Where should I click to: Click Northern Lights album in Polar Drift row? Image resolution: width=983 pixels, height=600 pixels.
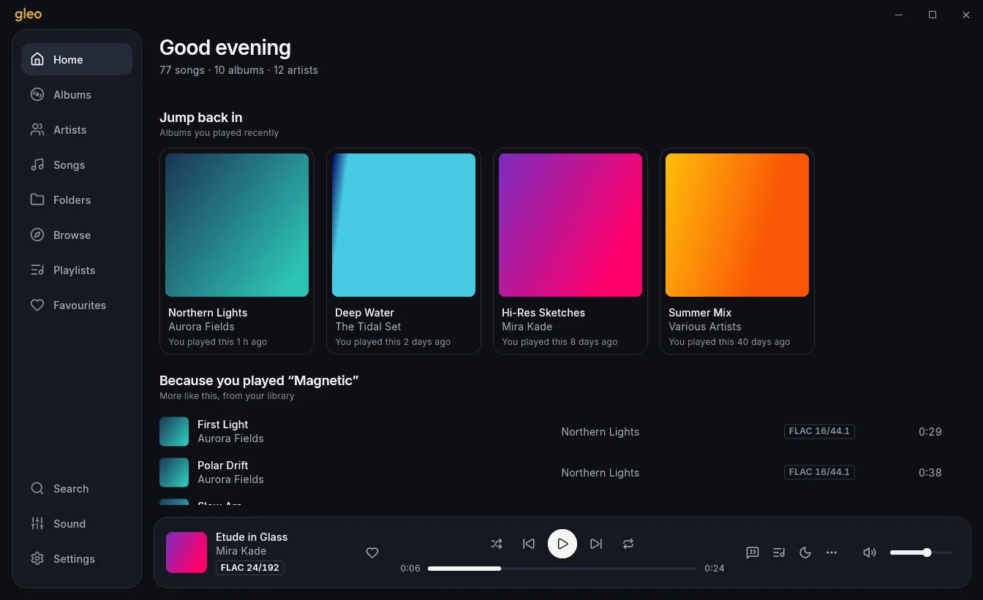pos(600,473)
